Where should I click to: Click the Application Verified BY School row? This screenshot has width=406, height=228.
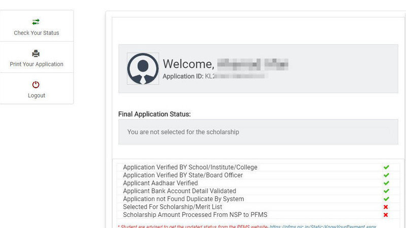[258, 167]
